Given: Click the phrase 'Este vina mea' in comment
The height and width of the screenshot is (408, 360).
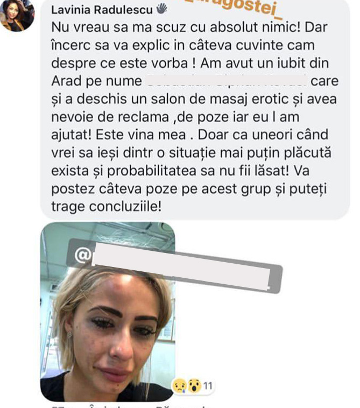Looking at the screenshot, I should click(140, 135).
